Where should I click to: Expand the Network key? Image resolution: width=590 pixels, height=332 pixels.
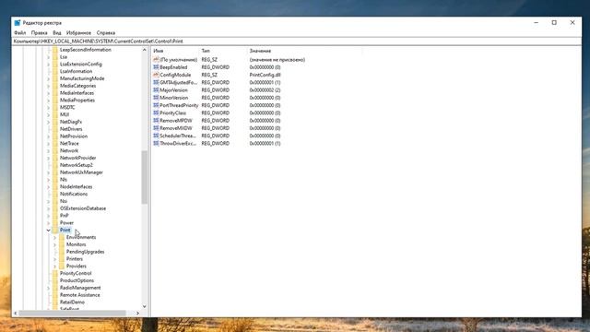coord(49,150)
